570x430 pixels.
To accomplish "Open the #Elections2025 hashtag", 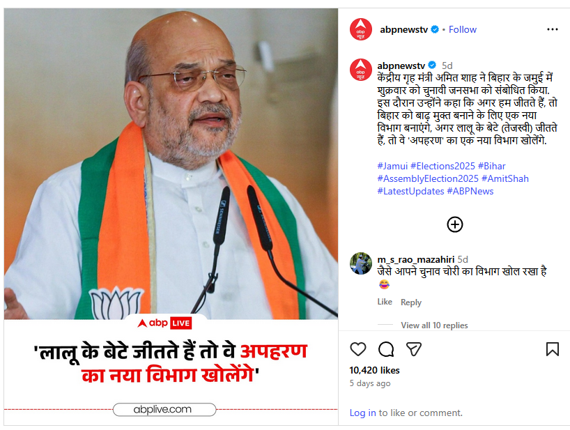I will pyautogui.click(x=442, y=166).
